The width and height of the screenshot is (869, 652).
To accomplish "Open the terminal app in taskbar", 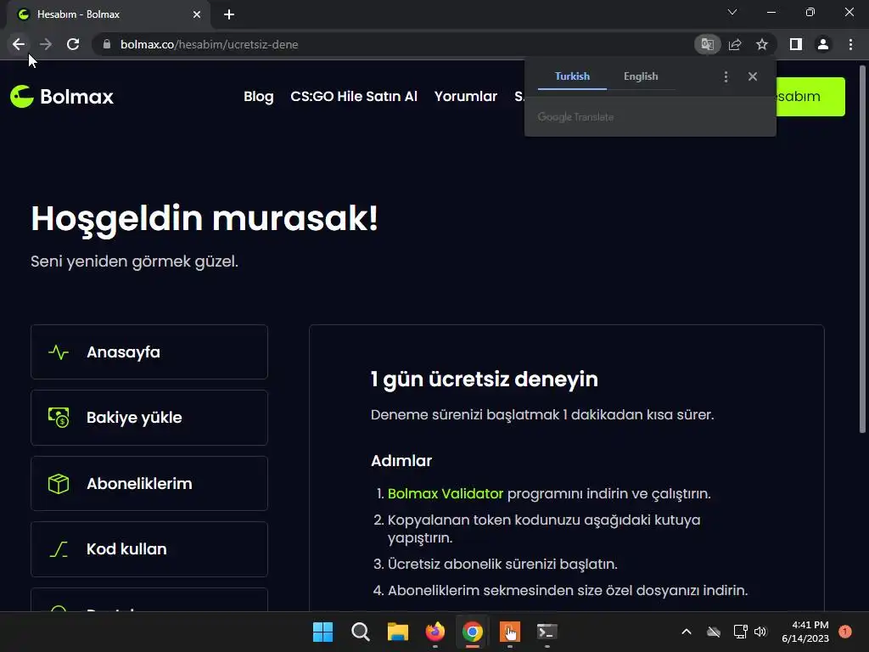I will pos(547,632).
